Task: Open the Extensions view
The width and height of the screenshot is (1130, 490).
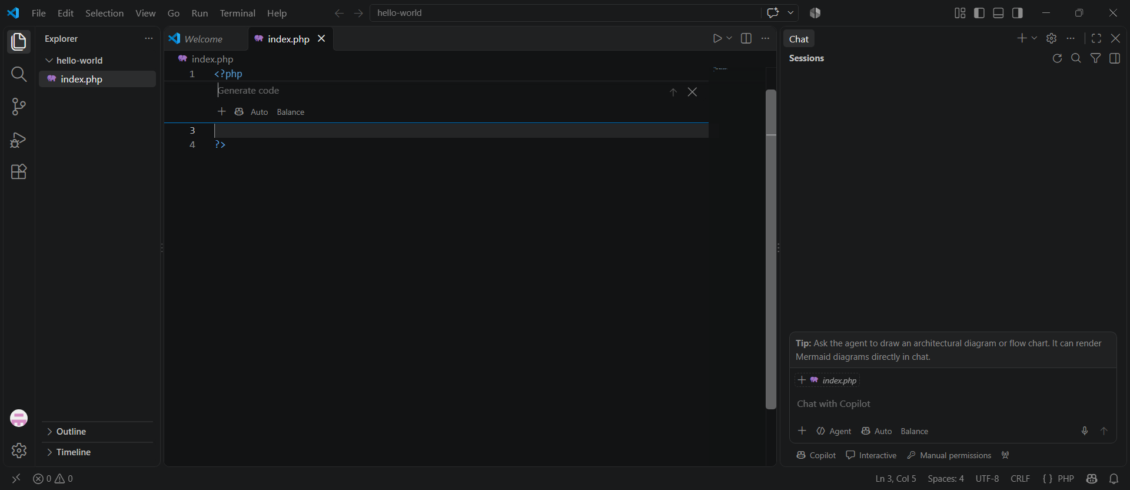Action: [19, 171]
